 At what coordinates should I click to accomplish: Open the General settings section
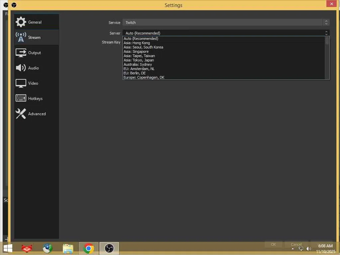tap(37, 22)
